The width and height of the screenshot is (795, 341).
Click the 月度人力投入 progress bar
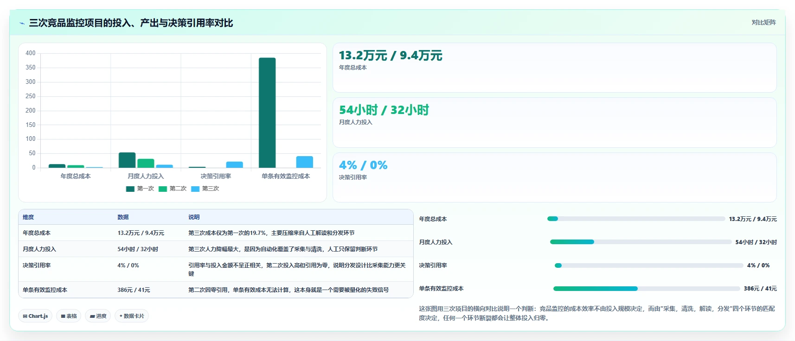tap(641, 242)
